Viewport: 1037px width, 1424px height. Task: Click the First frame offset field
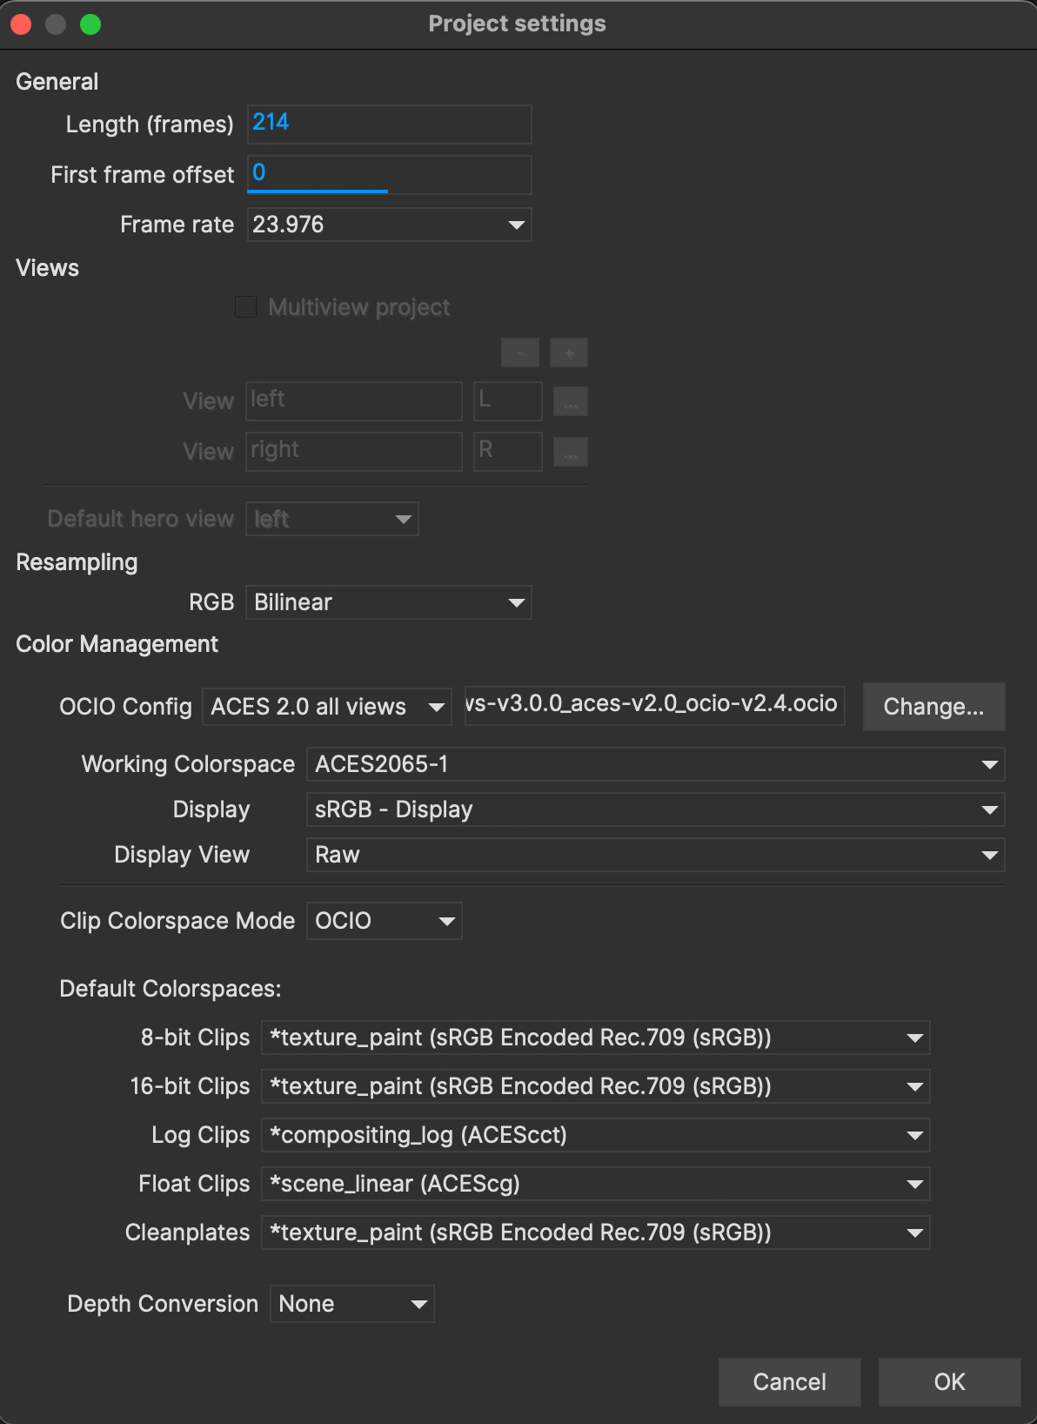click(x=389, y=175)
